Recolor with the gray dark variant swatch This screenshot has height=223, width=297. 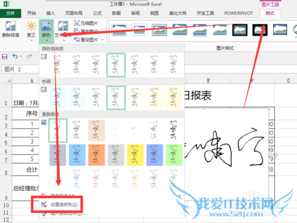click(x=116, y=155)
